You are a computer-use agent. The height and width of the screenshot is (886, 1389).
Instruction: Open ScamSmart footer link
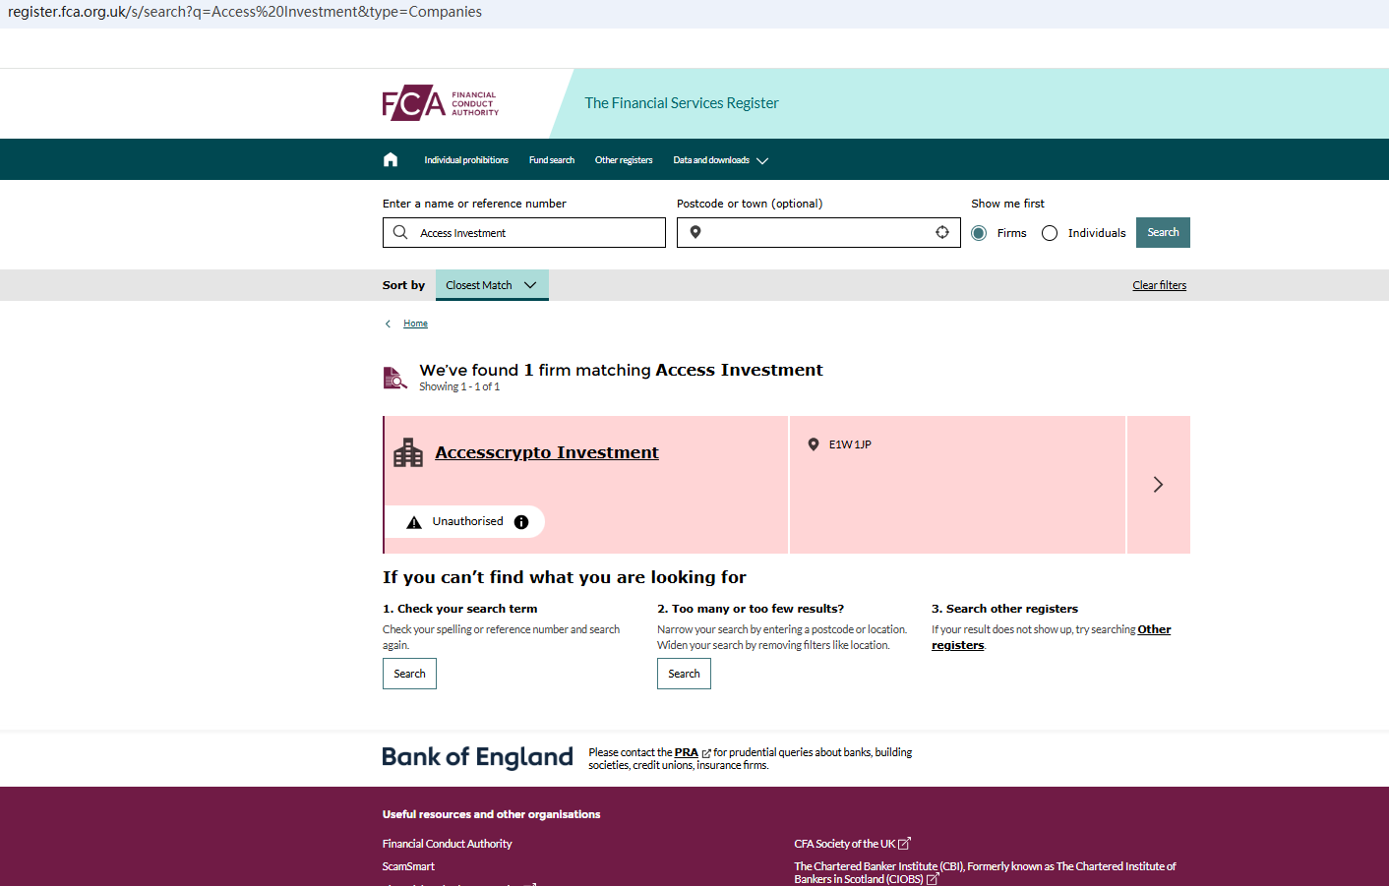[x=408, y=866]
